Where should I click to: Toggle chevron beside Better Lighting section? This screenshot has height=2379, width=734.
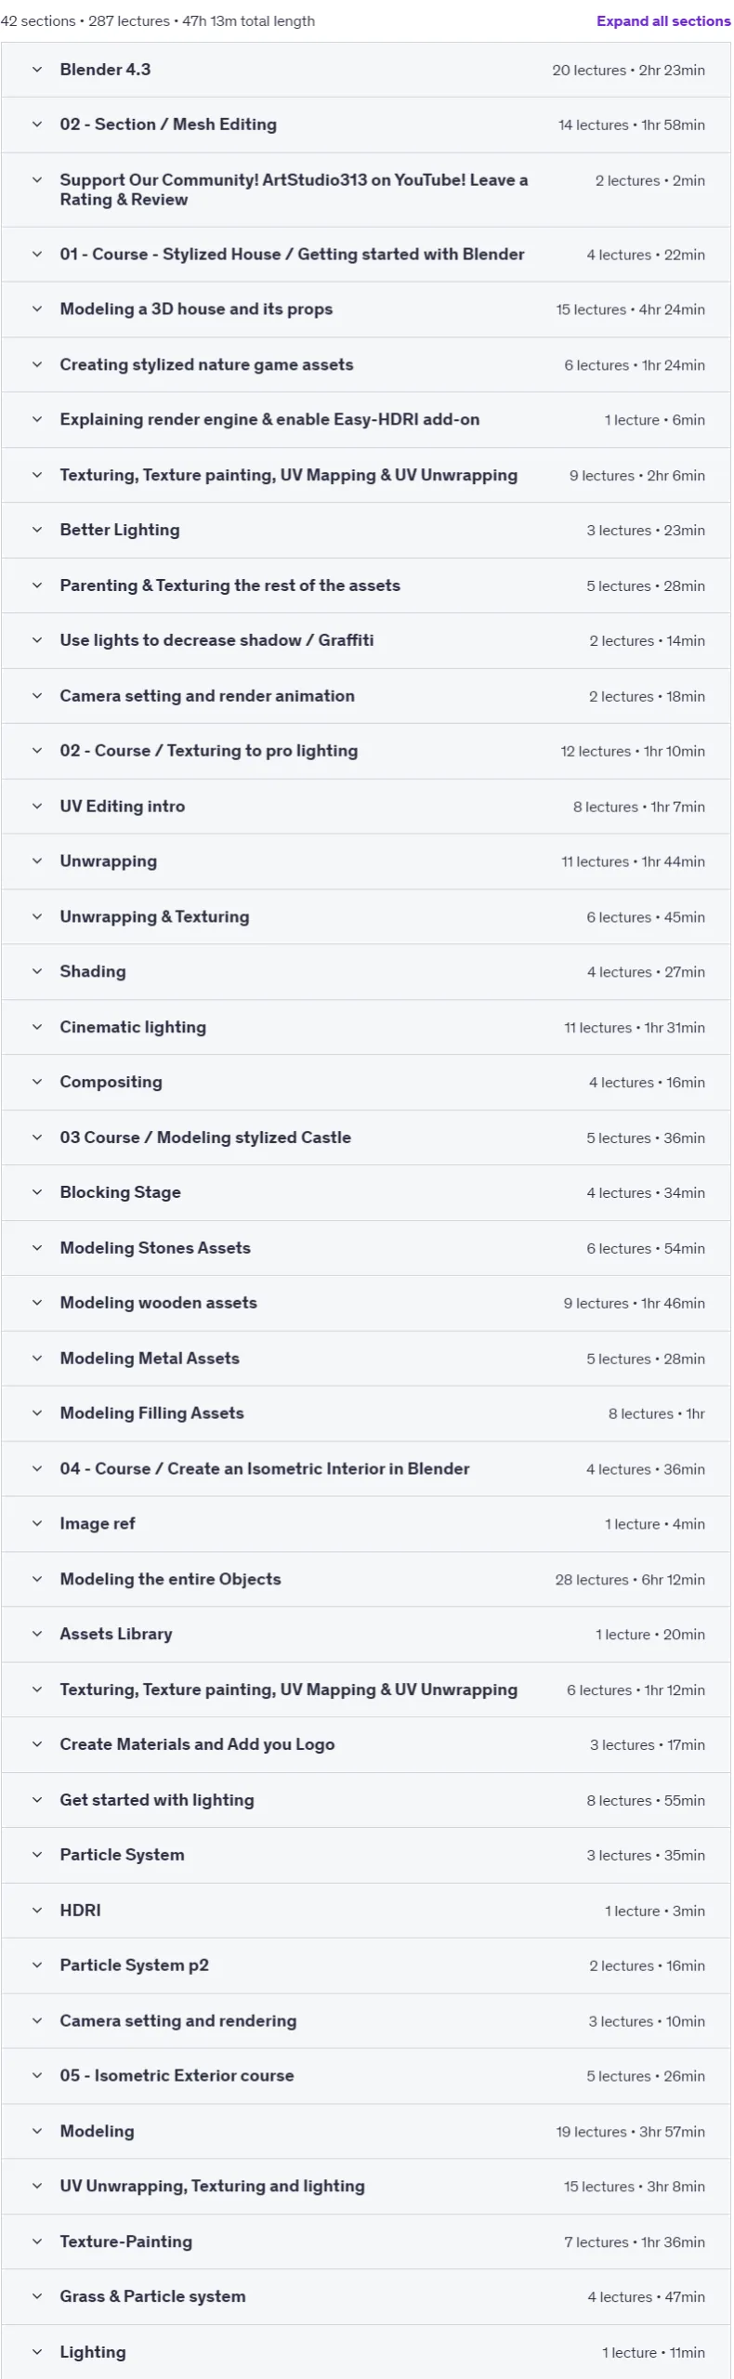pyautogui.click(x=37, y=530)
